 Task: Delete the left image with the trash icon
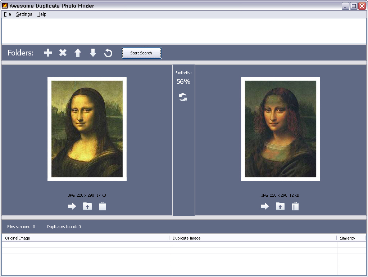click(x=102, y=206)
